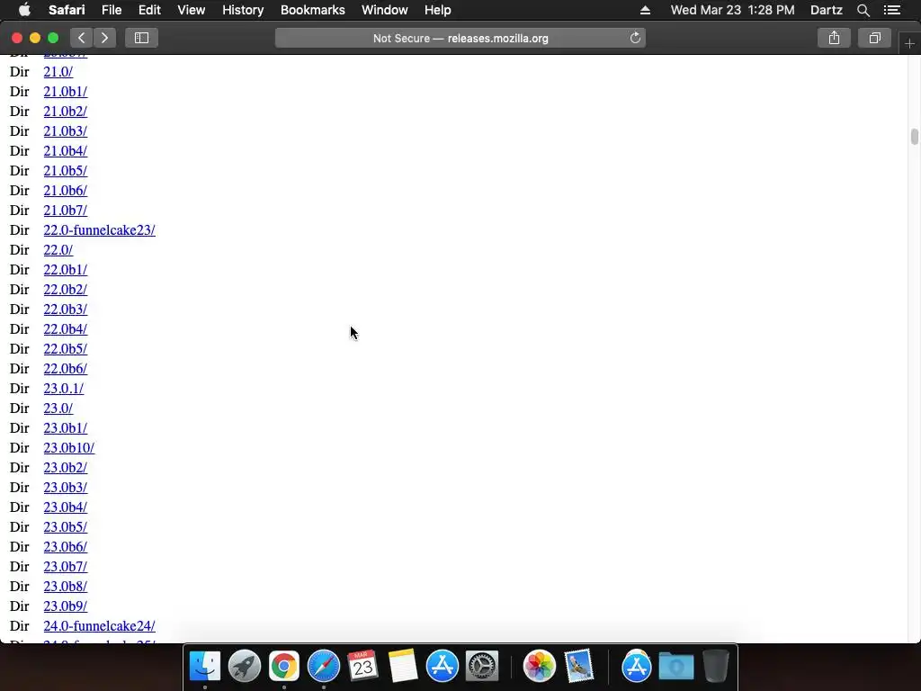Open the 22.0/ directory link
Image resolution: width=921 pixels, height=691 pixels.
pos(58,250)
